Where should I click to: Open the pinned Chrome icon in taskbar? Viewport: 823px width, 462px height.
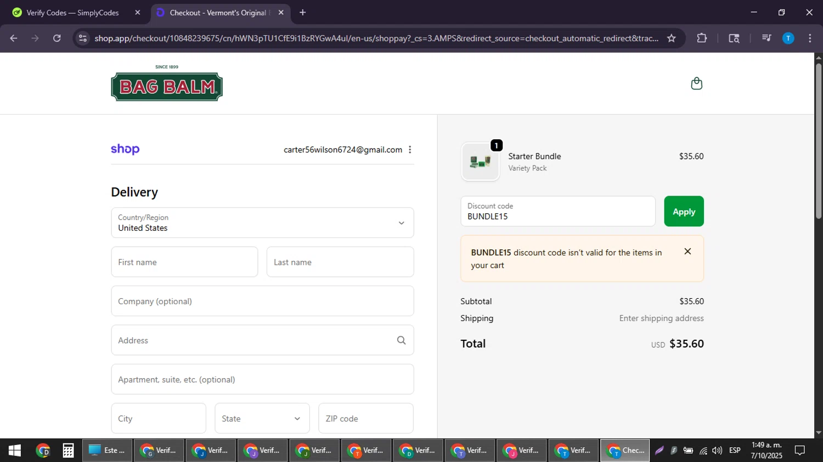pyautogui.click(x=42, y=450)
